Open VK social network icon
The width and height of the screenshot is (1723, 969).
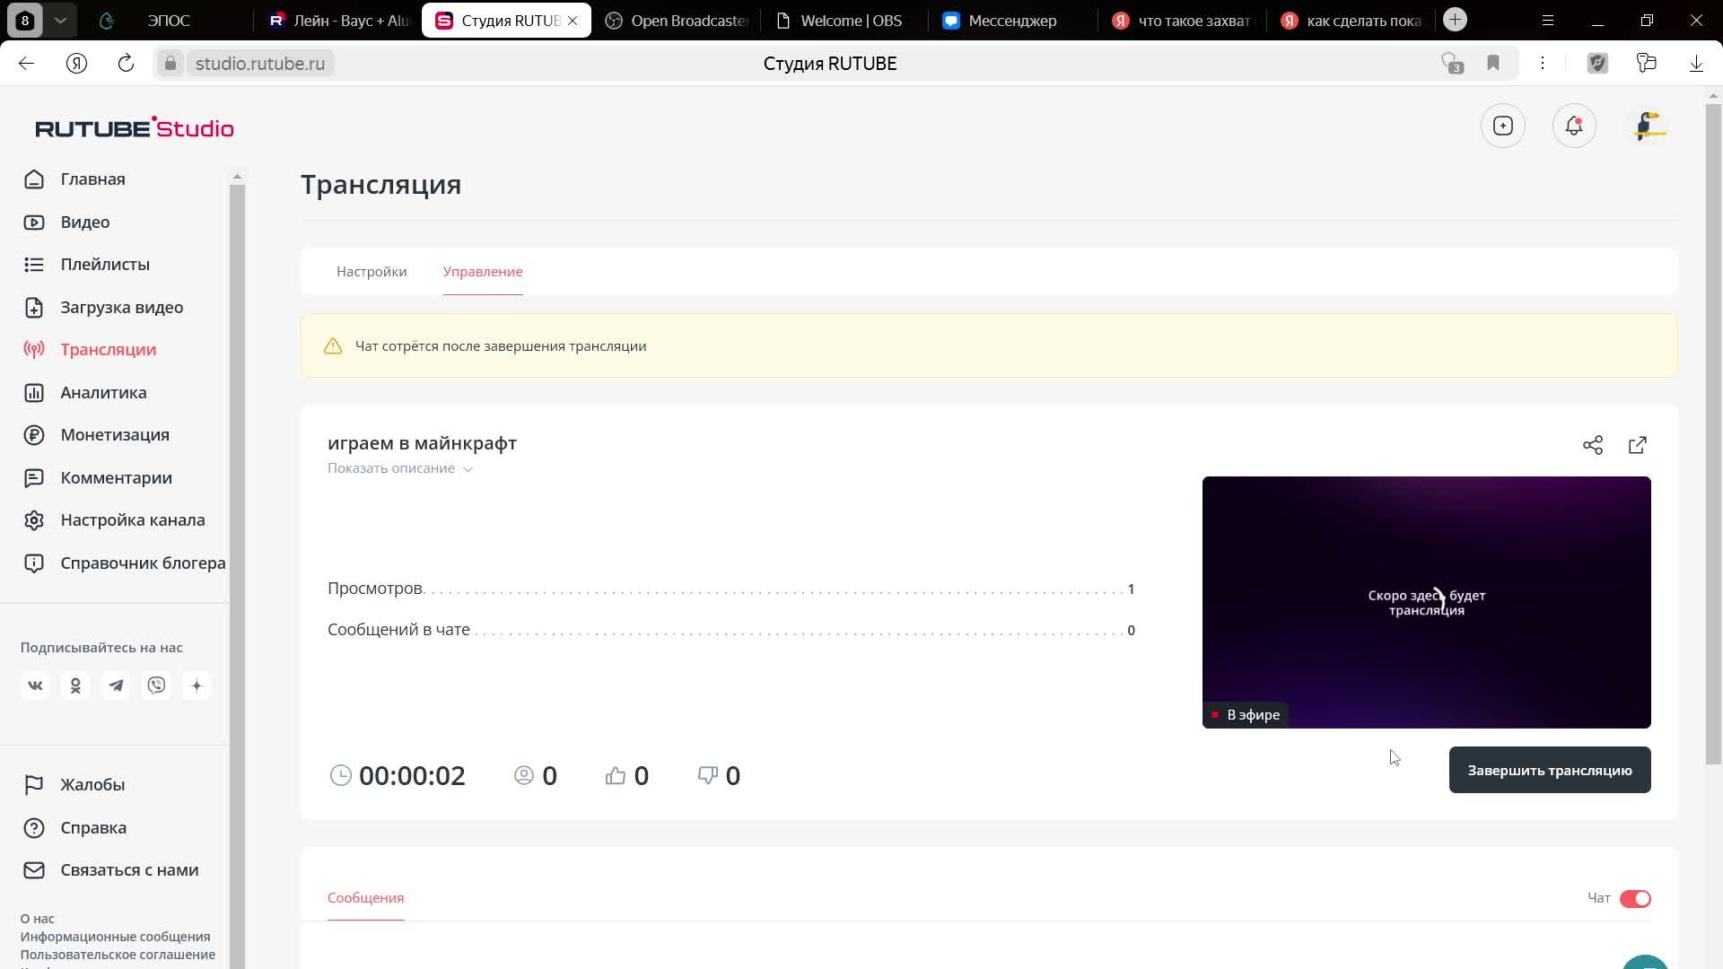tap(35, 685)
